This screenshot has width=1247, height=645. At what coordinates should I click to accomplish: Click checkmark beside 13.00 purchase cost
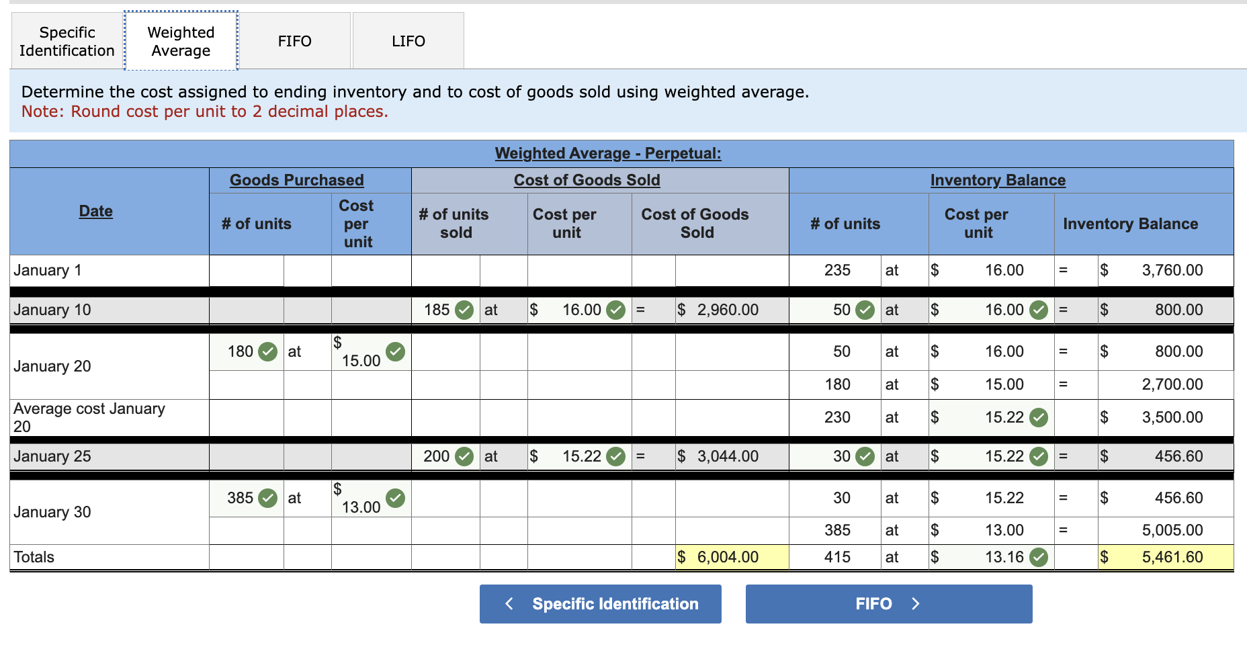pos(396,498)
